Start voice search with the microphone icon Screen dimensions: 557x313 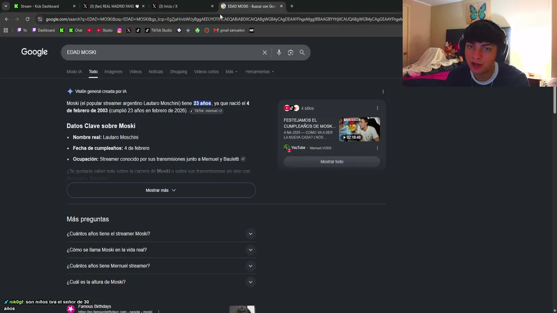(279, 53)
